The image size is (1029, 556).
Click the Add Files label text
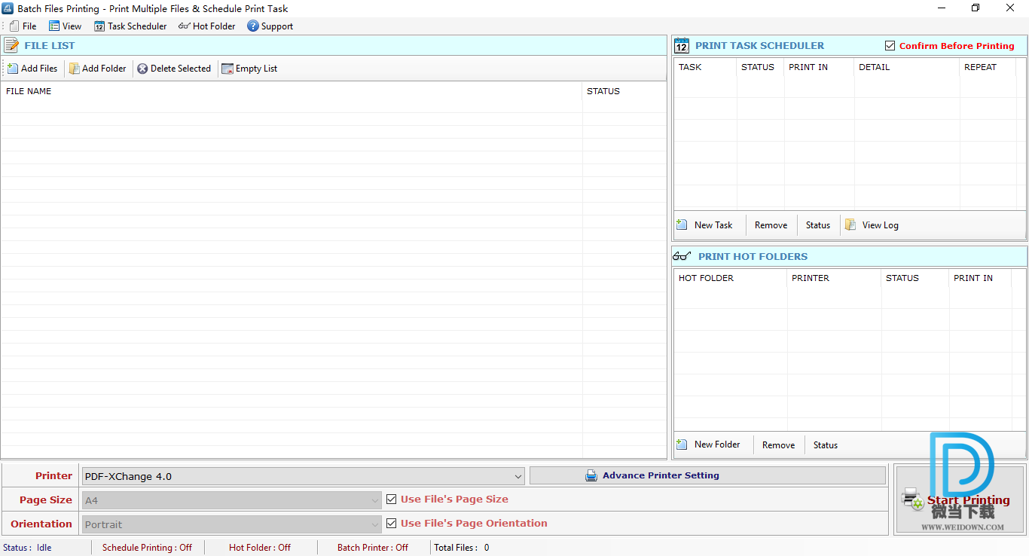39,69
